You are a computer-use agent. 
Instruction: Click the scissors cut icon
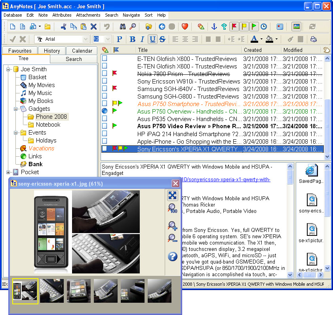pyautogui.click(x=63, y=27)
